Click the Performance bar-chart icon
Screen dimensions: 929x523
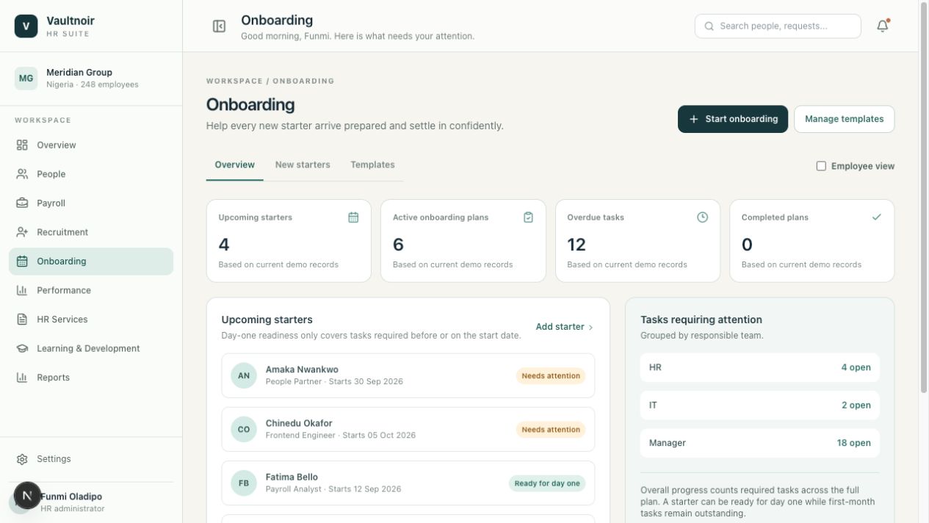coord(22,290)
